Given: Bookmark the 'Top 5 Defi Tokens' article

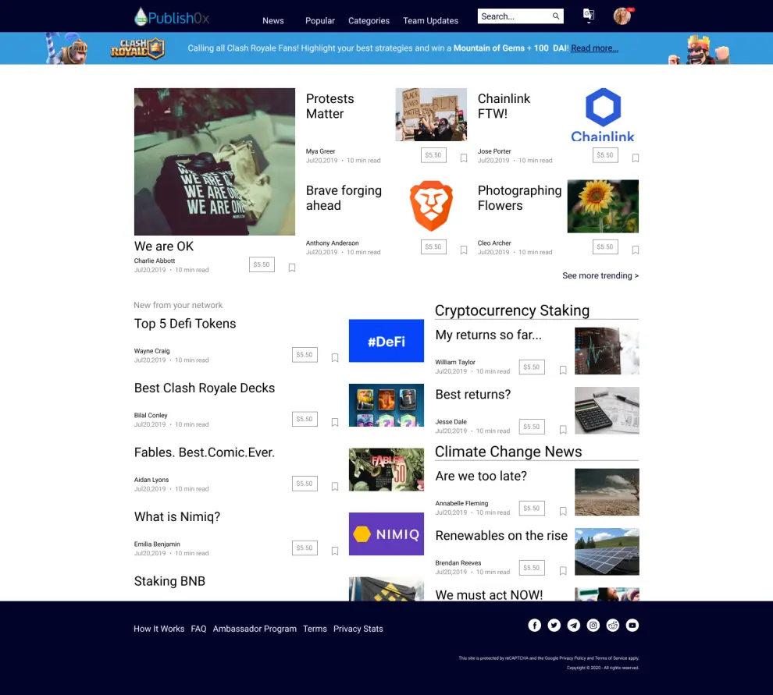Looking at the screenshot, I should (335, 357).
